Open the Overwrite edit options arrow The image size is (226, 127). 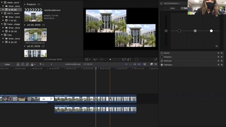(35, 64)
